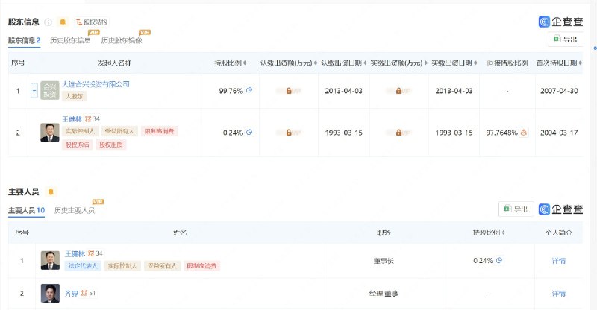Open the 股权结构 equity structure icon

(79, 22)
